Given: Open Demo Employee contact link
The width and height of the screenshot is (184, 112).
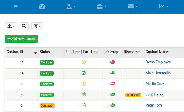Looking at the screenshot, I should pyautogui.click(x=158, y=62).
